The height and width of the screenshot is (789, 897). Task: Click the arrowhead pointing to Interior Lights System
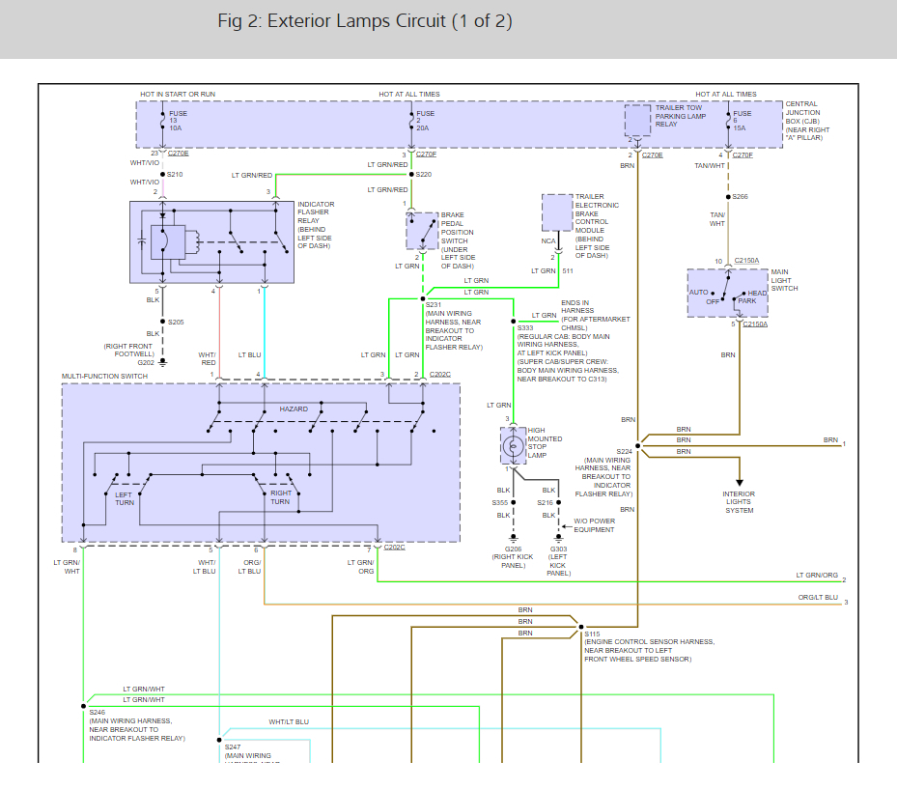click(739, 483)
